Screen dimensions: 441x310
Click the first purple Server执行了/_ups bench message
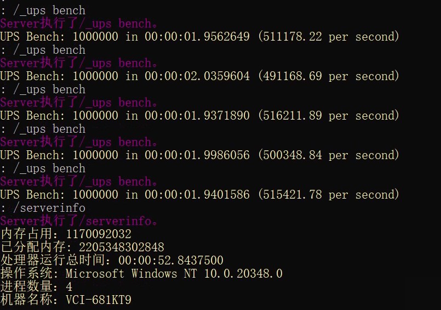(79, 24)
